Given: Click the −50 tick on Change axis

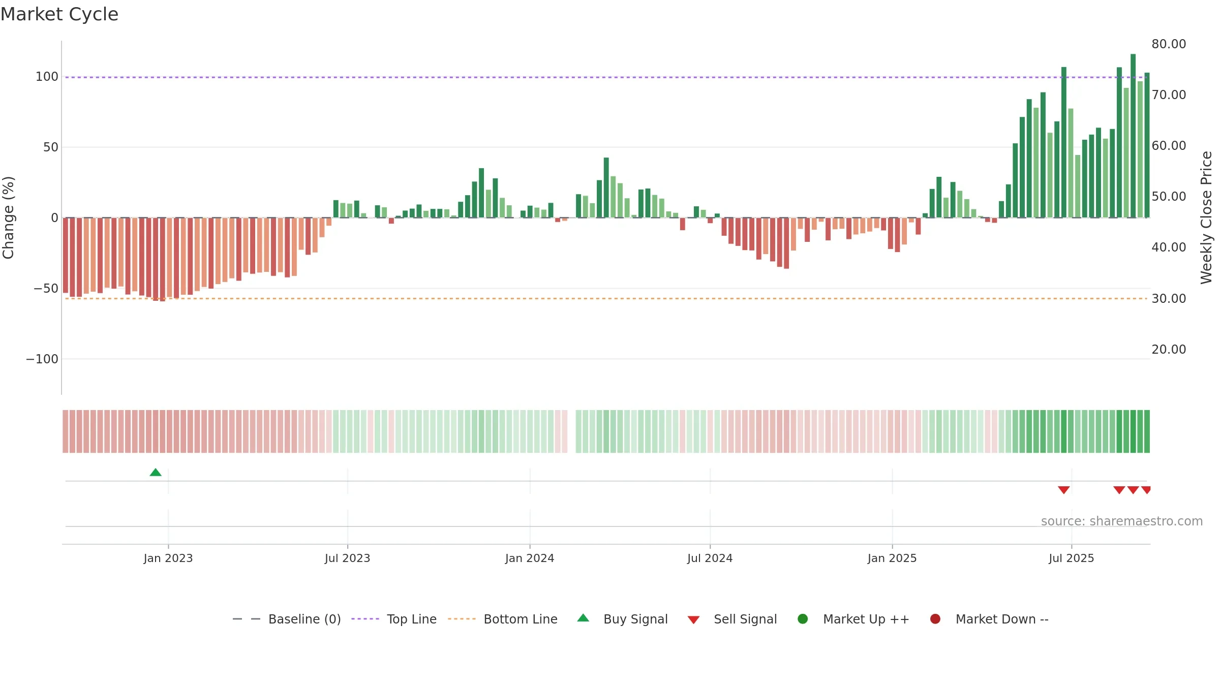Looking at the screenshot, I should pyautogui.click(x=46, y=289).
